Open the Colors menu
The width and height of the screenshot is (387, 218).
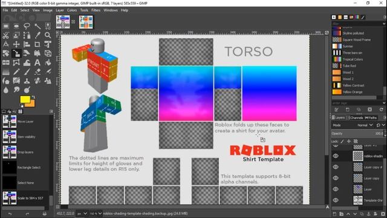pos(72,10)
